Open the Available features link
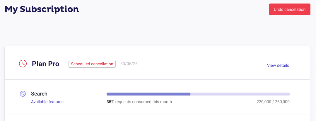 point(47,102)
